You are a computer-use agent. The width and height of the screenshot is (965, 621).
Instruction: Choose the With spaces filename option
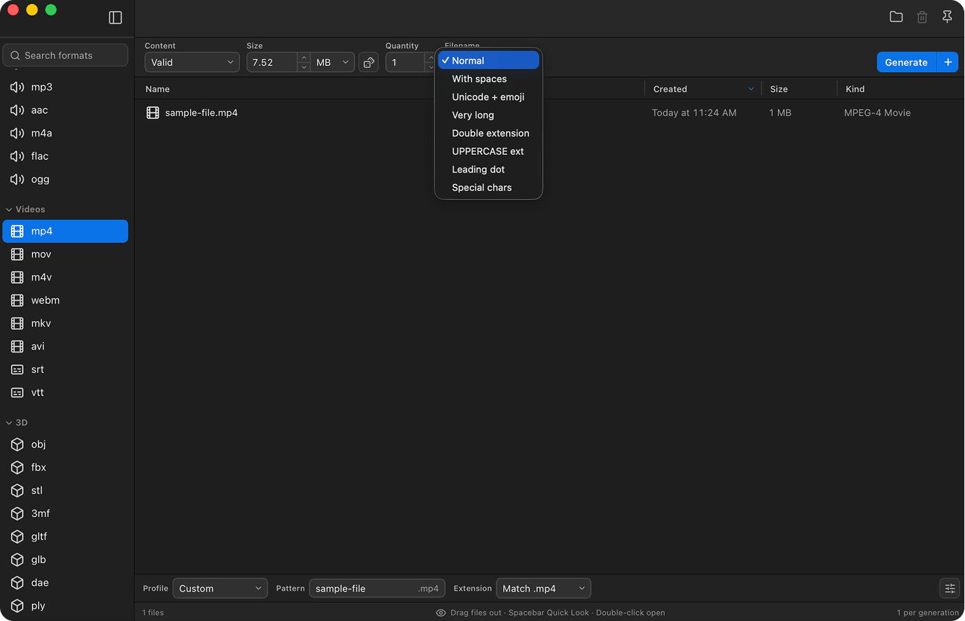488,79
